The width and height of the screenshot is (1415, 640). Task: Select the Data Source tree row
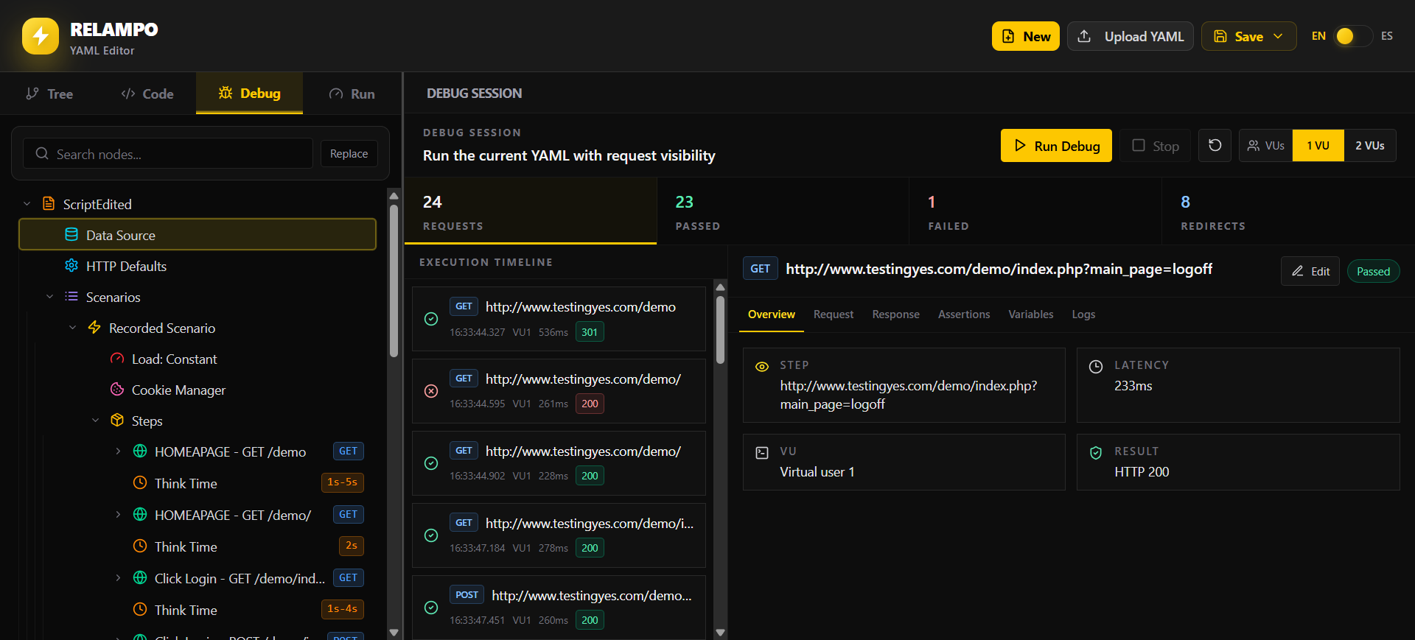[198, 235]
